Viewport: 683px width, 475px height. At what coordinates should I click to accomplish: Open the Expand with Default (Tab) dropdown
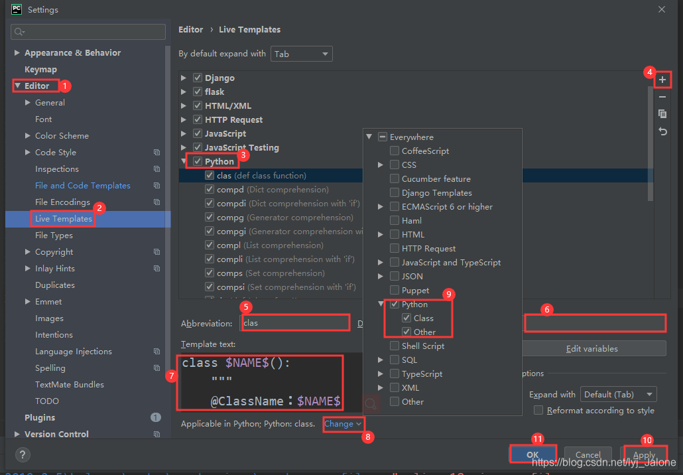click(618, 394)
